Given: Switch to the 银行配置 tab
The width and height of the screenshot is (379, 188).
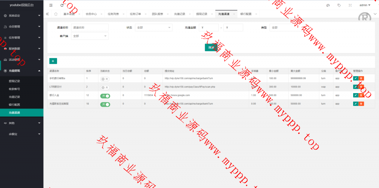Looking at the screenshot, I should (x=245, y=14).
